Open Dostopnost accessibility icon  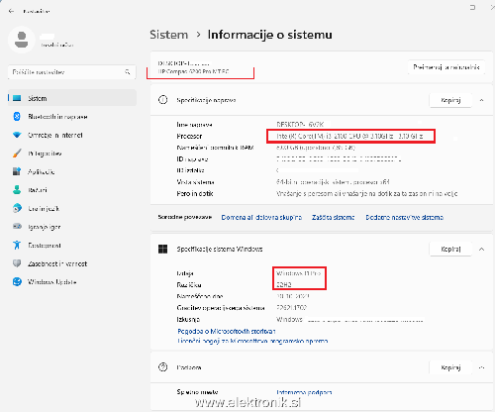[17, 245]
